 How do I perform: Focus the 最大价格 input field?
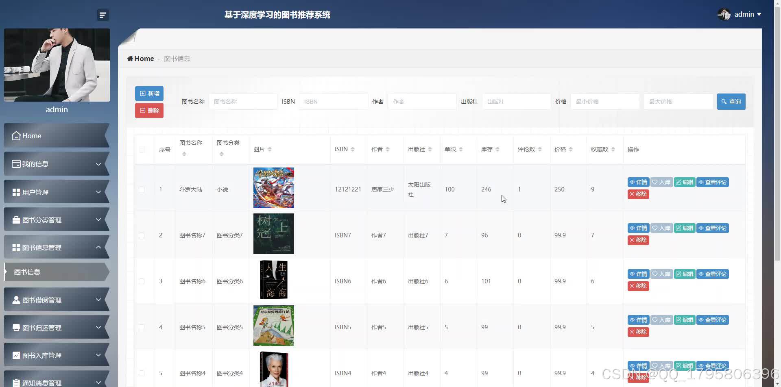point(678,102)
